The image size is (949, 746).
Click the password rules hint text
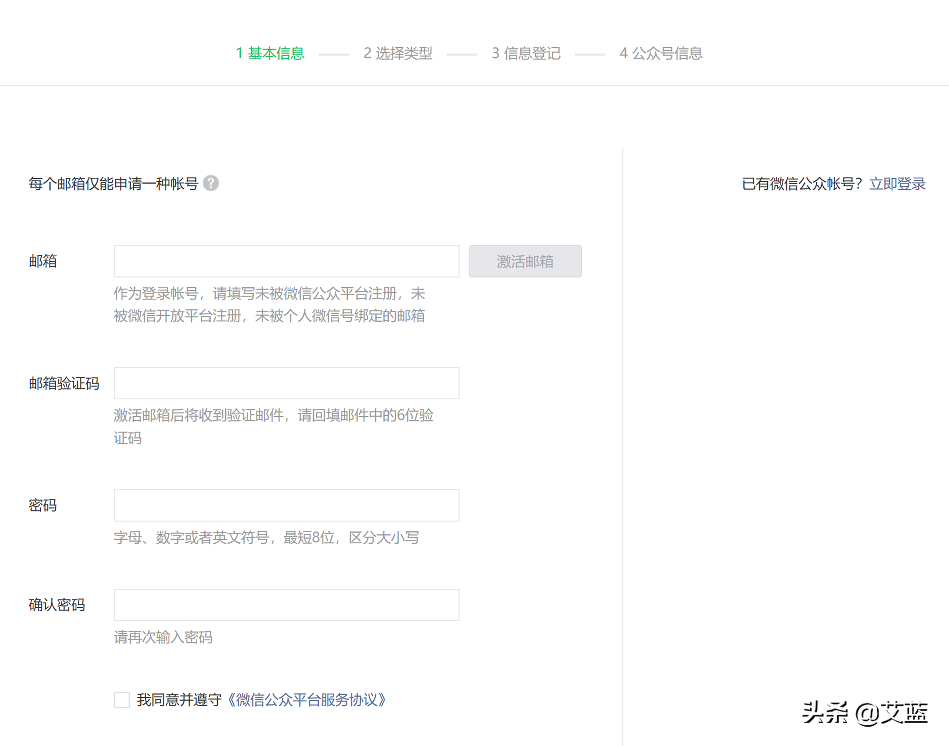tap(265, 538)
